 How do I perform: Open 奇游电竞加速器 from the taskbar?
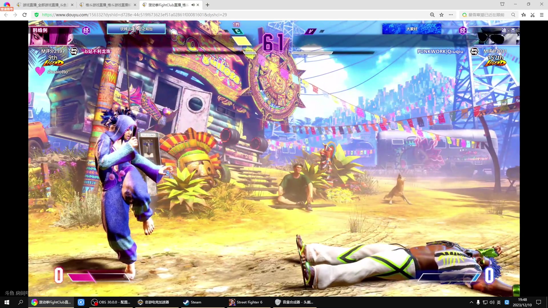156,302
